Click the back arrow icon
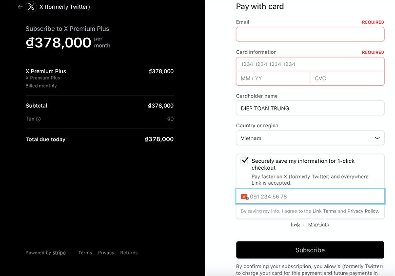 click(20, 7)
